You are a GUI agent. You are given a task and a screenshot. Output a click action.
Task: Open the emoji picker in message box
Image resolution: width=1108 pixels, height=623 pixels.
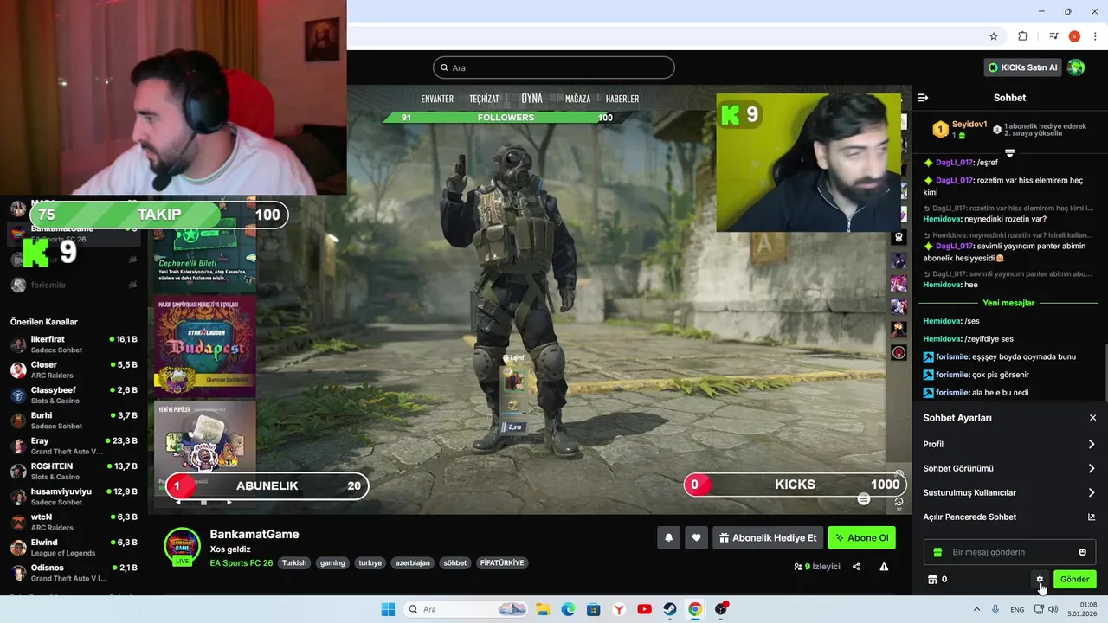pyautogui.click(x=1082, y=552)
